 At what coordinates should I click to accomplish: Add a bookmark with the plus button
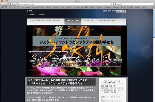click(15, 4)
